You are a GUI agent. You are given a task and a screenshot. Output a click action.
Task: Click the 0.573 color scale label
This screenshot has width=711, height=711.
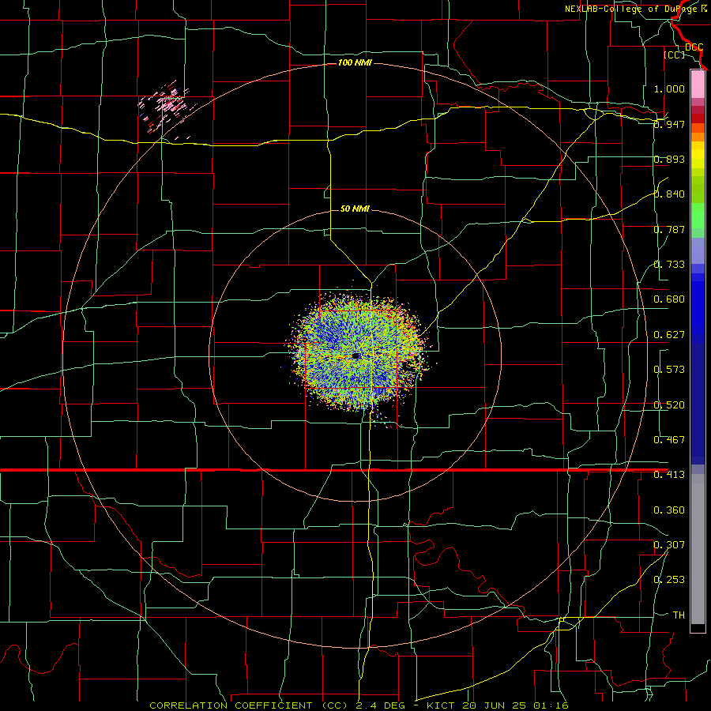pos(669,370)
